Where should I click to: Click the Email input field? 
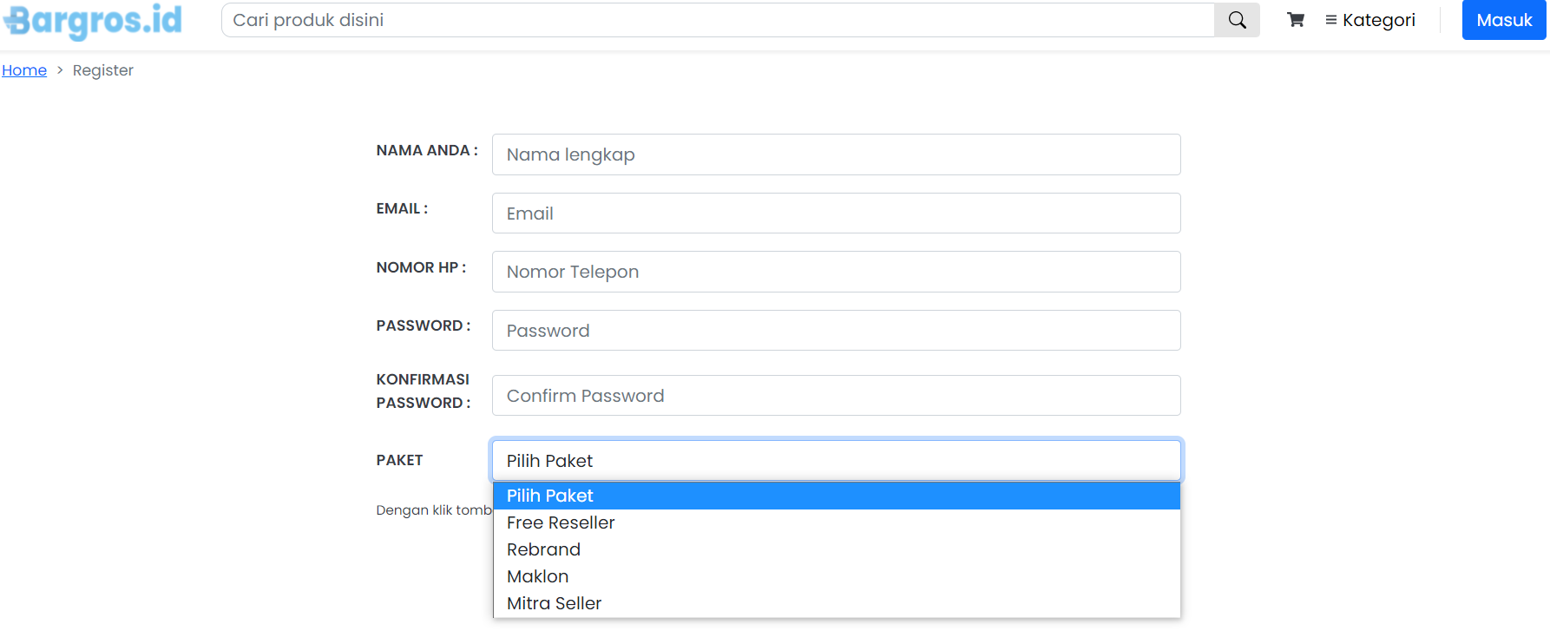[x=836, y=214]
